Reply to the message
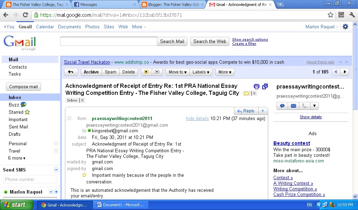Image resolution: width=358 pixels, height=210 pixels. click(x=246, y=111)
